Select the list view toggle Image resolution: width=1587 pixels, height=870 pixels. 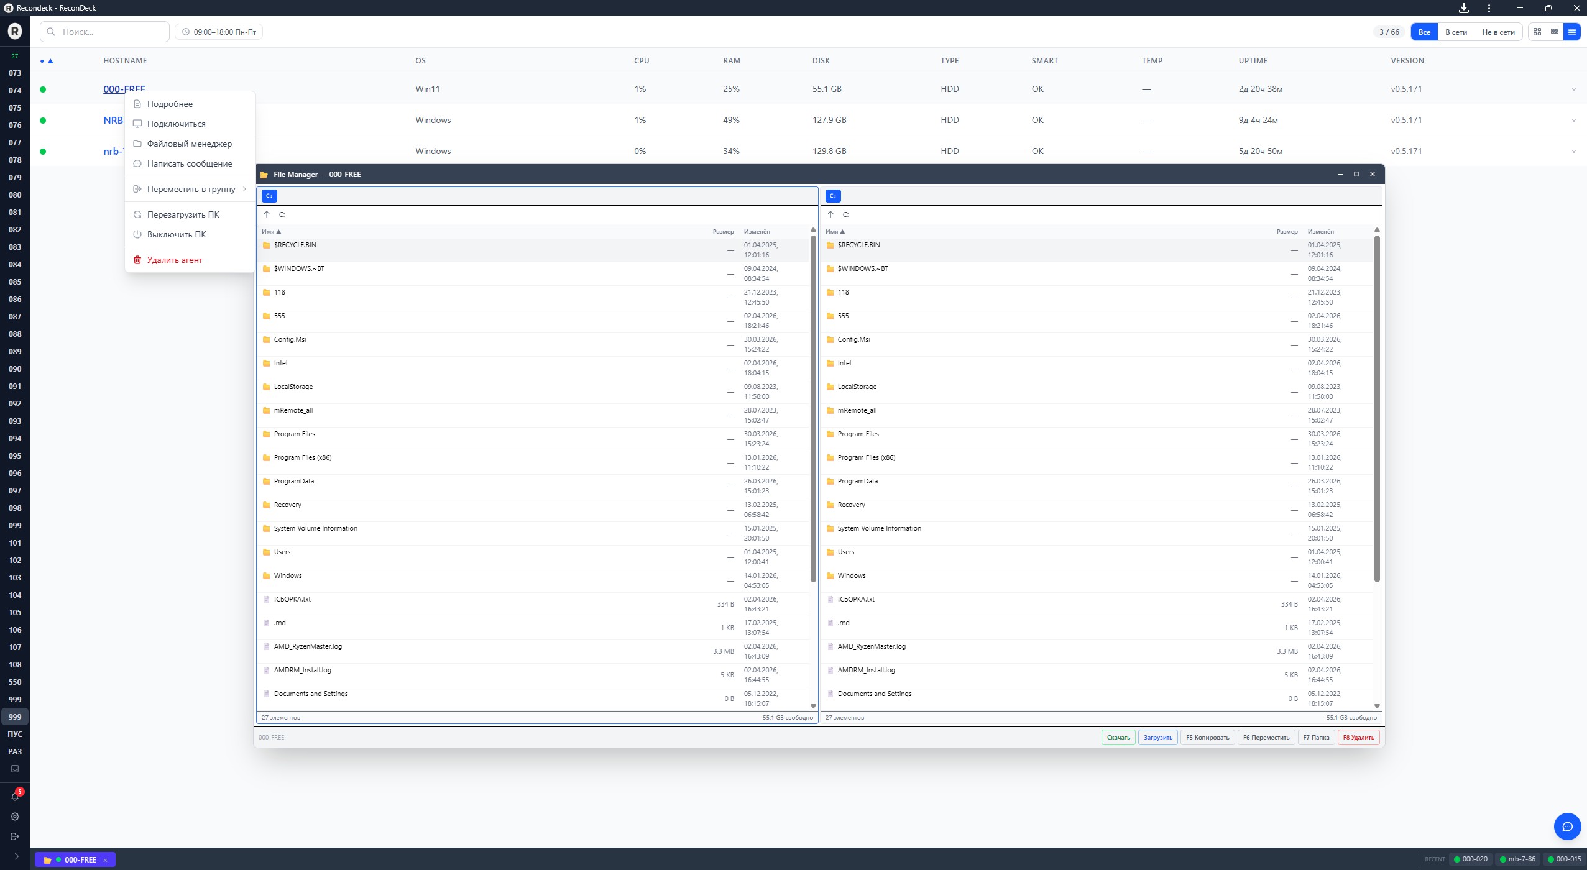pyautogui.click(x=1572, y=32)
